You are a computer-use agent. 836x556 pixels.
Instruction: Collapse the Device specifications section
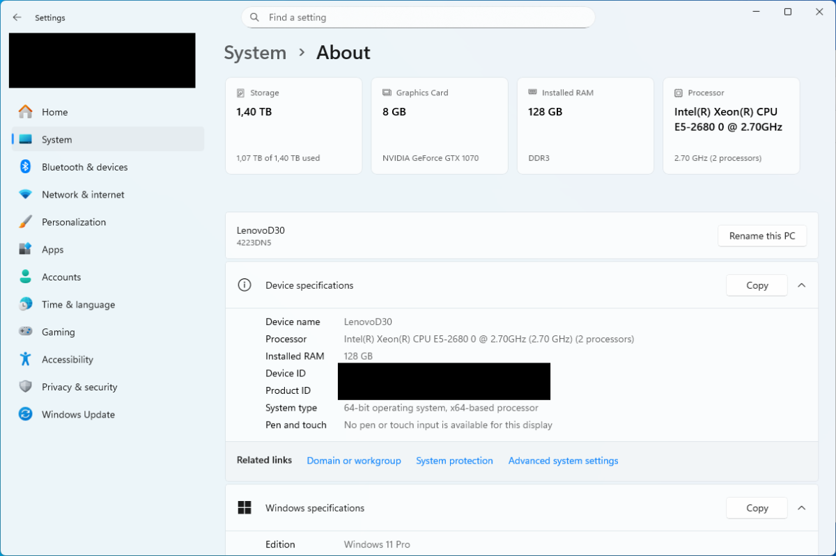(801, 285)
